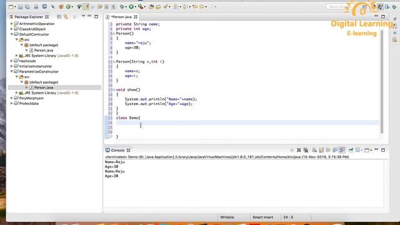Toggle Word Wrap in Console toolbar
400x225 pixels.
pyautogui.click(x=328, y=150)
